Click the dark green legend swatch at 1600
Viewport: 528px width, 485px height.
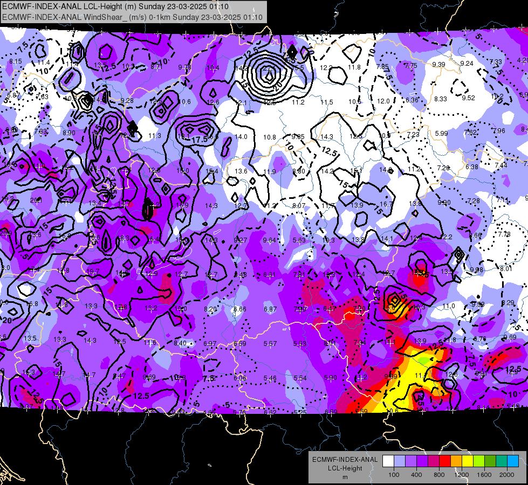click(490, 461)
